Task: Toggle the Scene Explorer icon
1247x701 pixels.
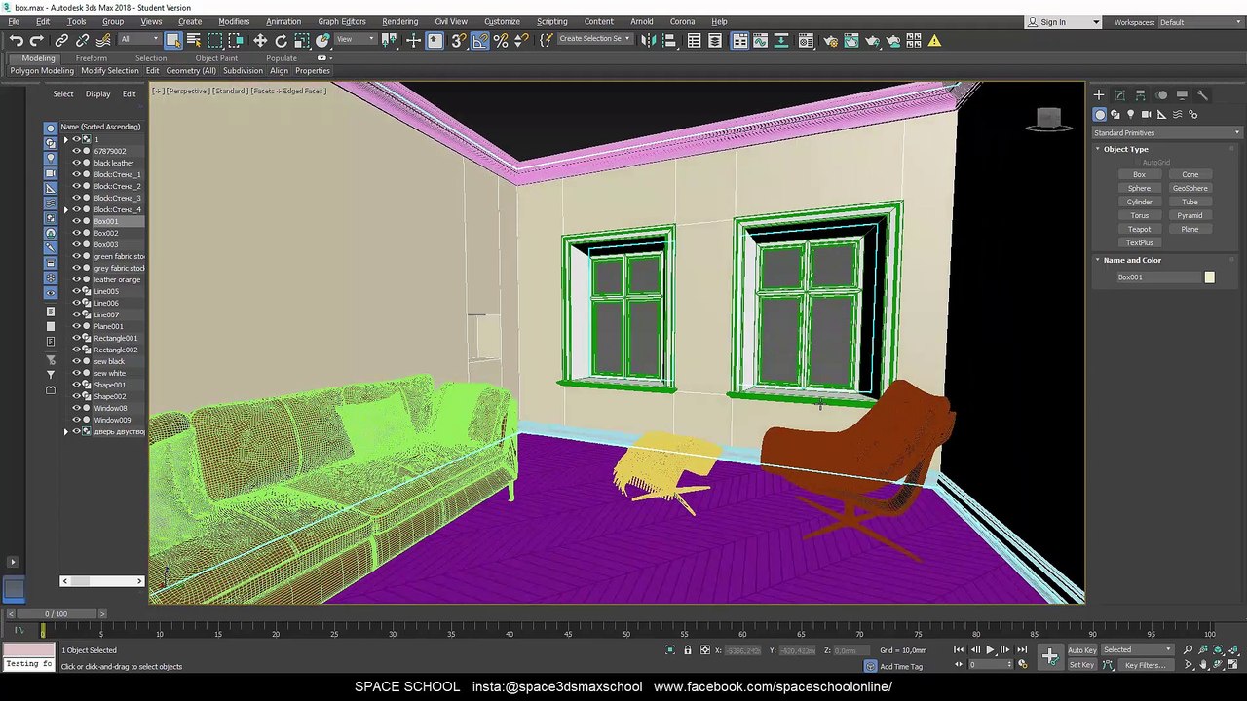Action: click(694, 40)
